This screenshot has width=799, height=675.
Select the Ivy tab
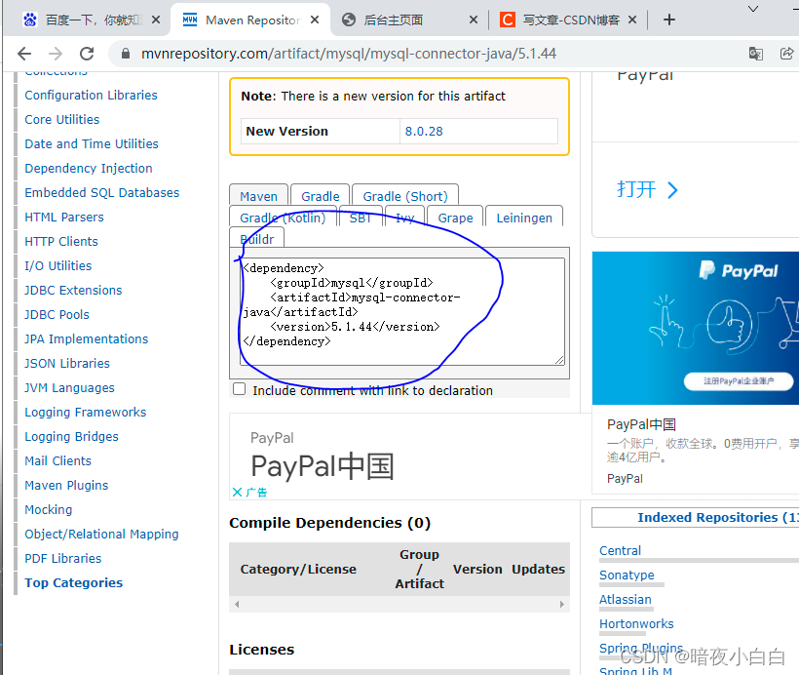point(404,218)
